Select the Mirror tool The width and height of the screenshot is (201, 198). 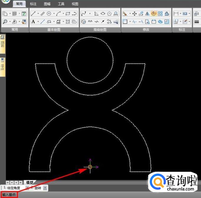[147, 14]
